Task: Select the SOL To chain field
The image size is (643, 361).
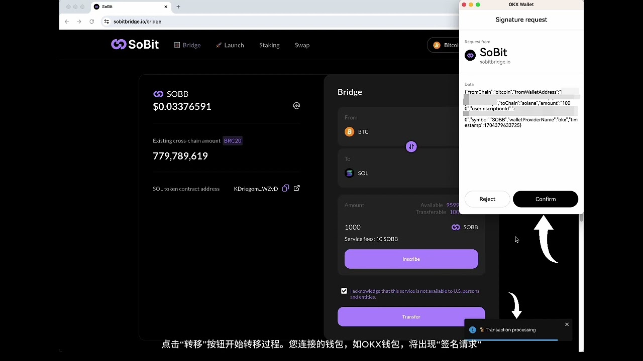Action: tap(399, 168)
